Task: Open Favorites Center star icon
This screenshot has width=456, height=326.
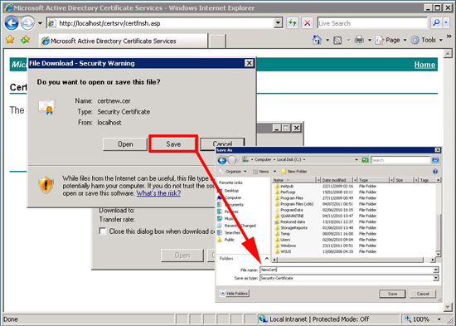Action: point(10,40)
